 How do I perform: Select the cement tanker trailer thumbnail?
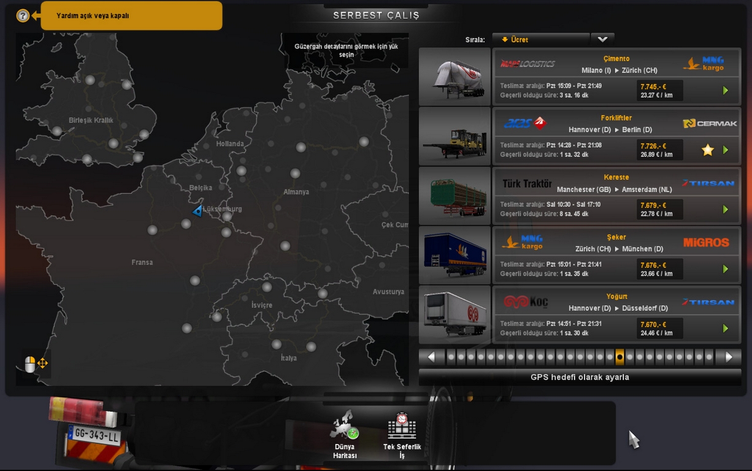coord(455,77)
